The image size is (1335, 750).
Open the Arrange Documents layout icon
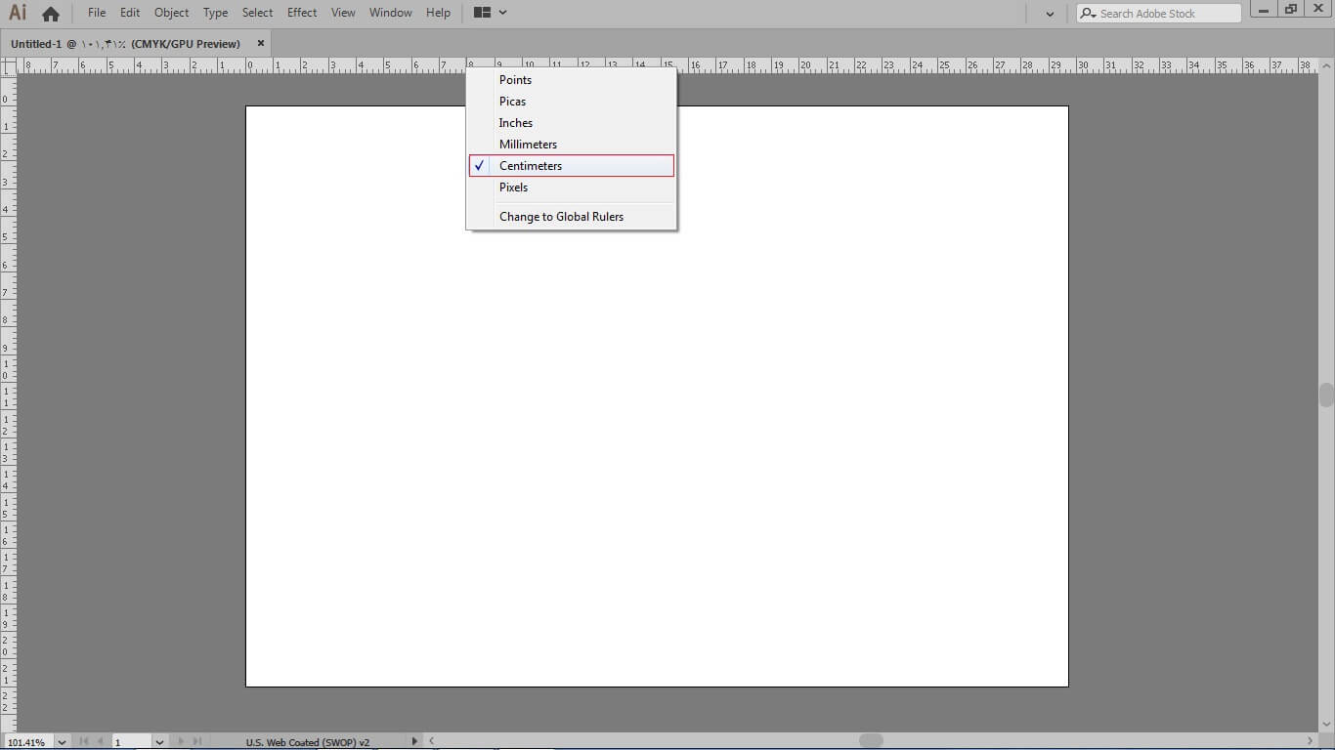click(482, 13)
